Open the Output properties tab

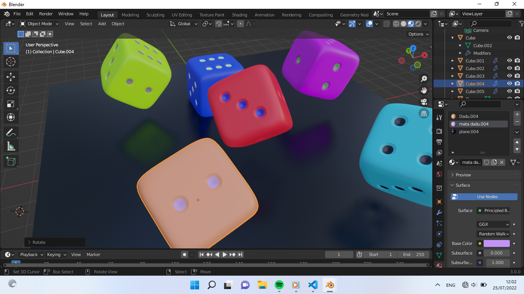tap(439, 142)
